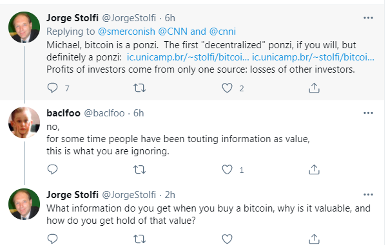The width and height of the screenshot is (388, 245).
Task: Share baclfoo's tweet
Action: [314, 169]
